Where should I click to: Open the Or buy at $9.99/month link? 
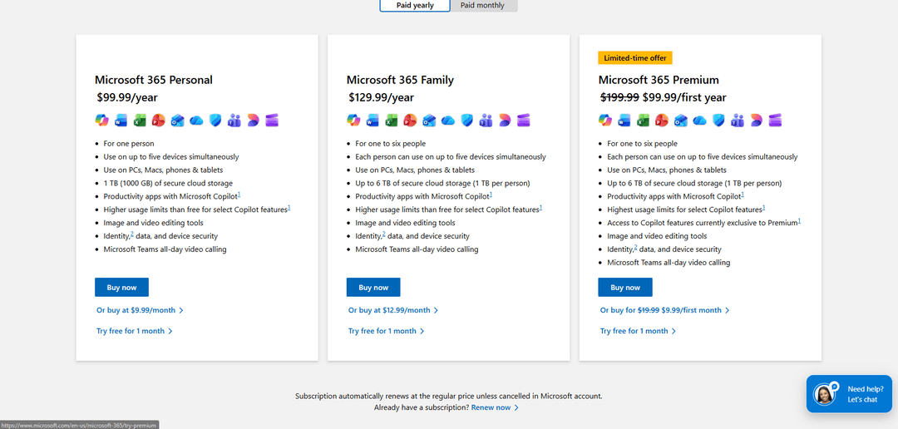tap(141, 310)
